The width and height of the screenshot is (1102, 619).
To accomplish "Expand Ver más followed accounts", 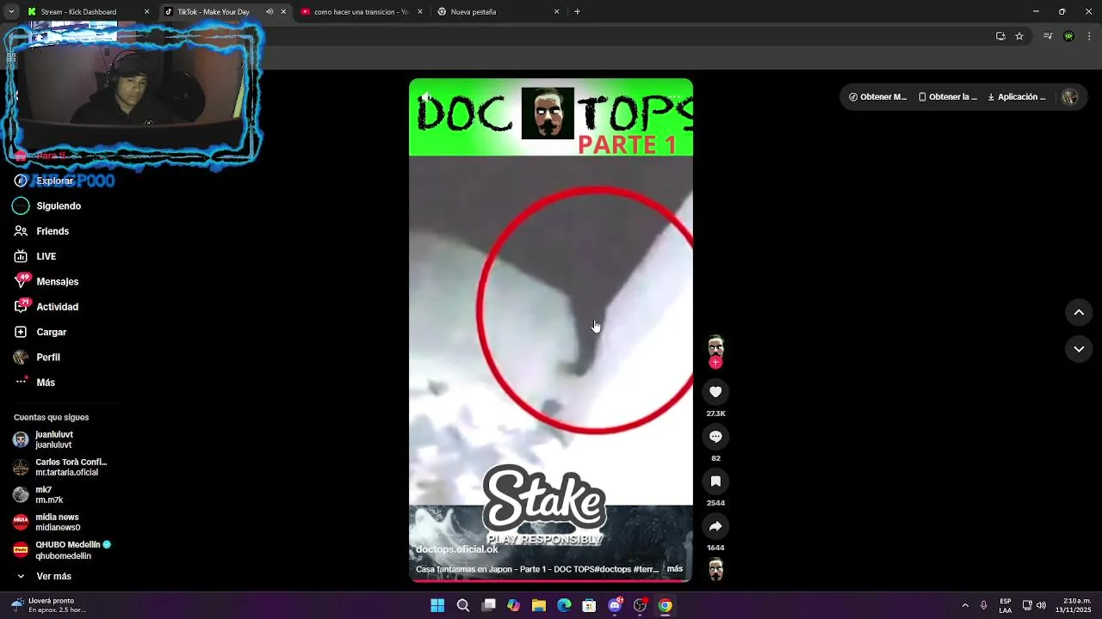I will coord(53,576).
